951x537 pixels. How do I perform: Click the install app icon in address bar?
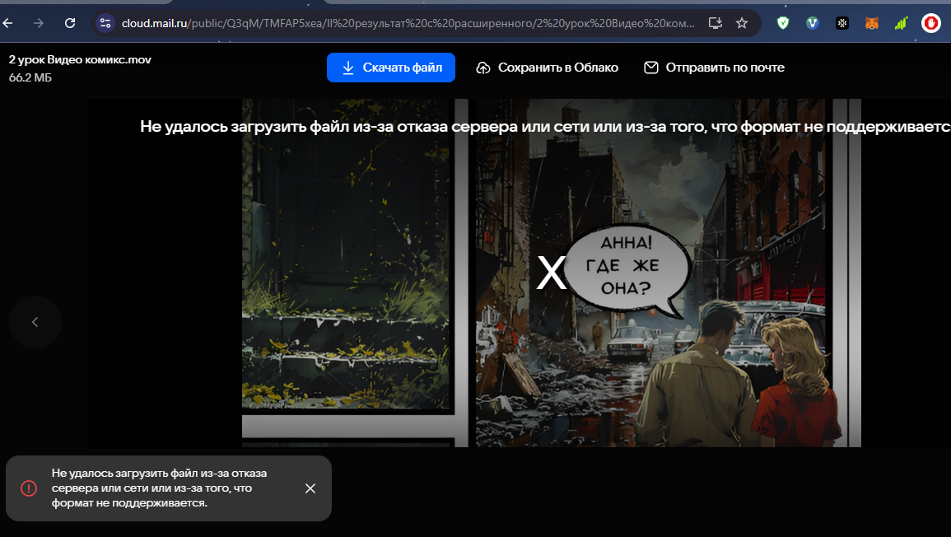pyautogui.click(x=716, y=23)
